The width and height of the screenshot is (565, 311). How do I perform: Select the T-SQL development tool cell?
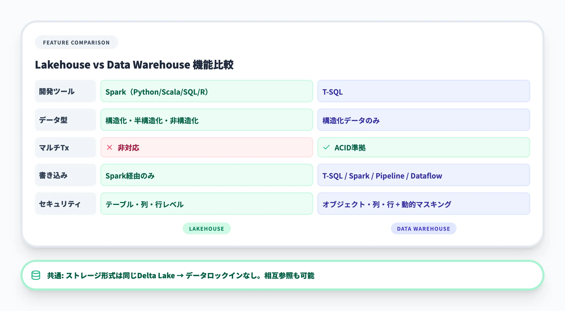[423, 91]
